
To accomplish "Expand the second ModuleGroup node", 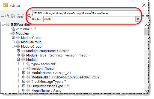I will pyautogui.click(x=13, y=42).
